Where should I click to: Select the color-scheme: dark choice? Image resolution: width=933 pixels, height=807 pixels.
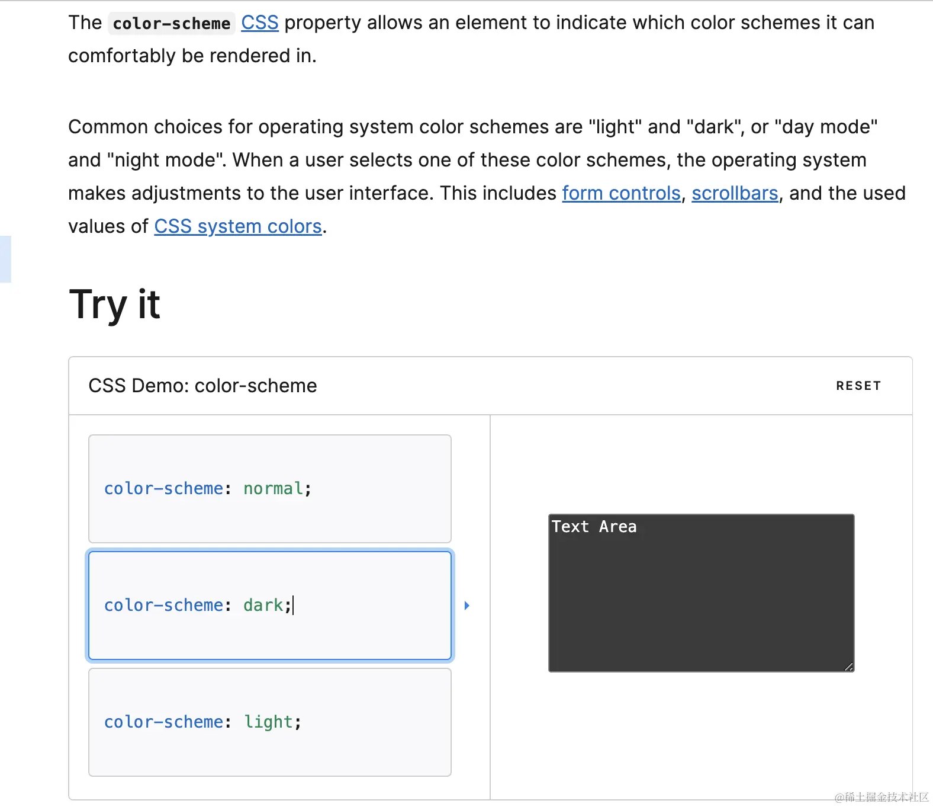269,605
